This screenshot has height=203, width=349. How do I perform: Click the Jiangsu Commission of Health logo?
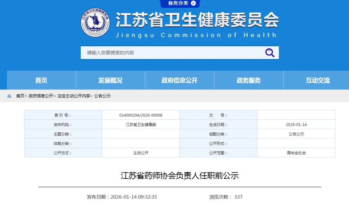pos(95,23)
